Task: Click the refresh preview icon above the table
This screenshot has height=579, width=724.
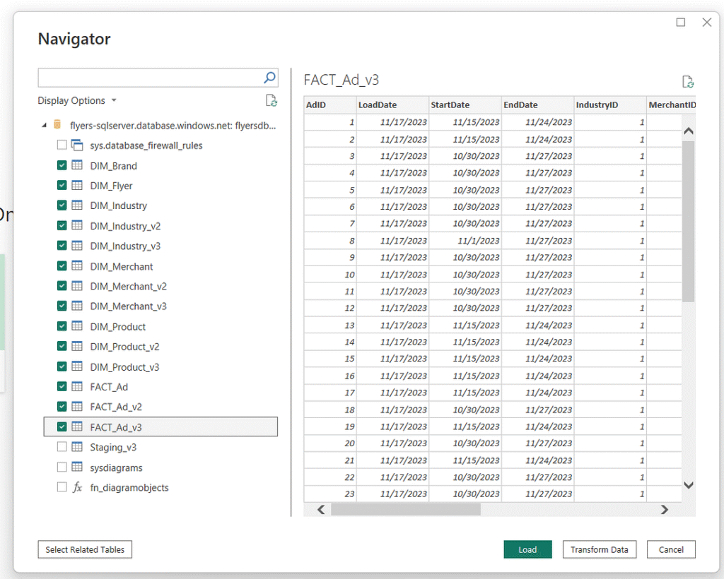Action: pos(688,82)
